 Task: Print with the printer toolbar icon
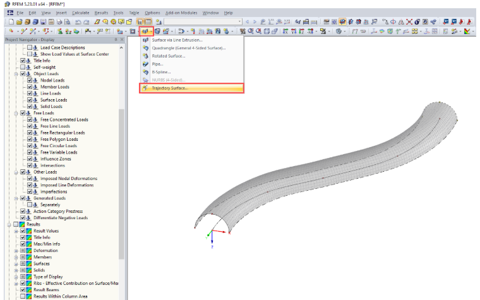pyautogui.click(x=59, y=22)
